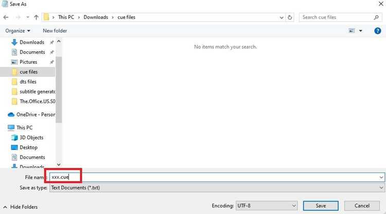Open the Encoding UTF-8 dropdown

pyautogui.click(x=267, y=206)
